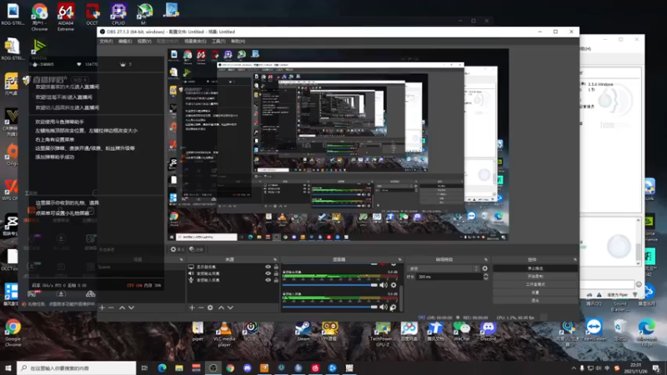Image resolution: width=667 pixels, height=375 pixels.
Task: Remove the selected source with minus icon
Action: point(201,307)
